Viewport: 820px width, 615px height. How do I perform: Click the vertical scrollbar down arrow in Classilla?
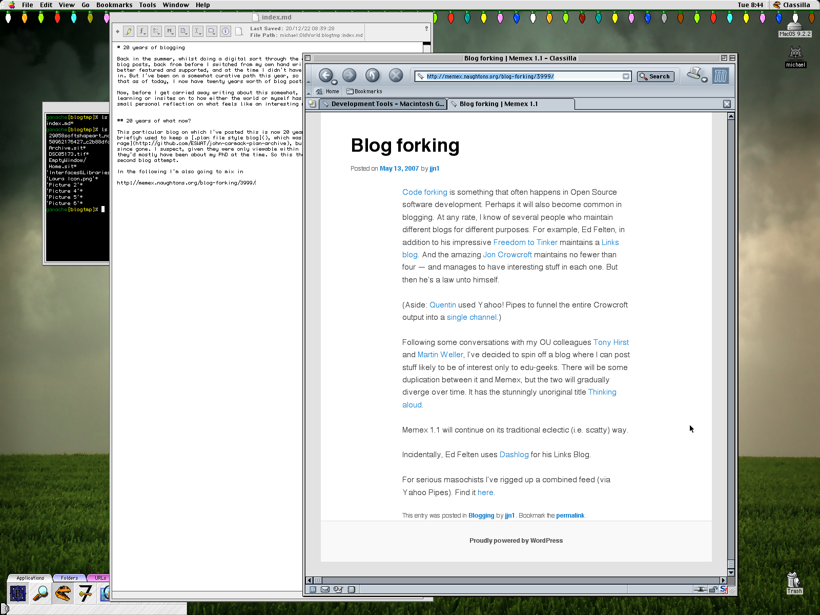point(731,572)
